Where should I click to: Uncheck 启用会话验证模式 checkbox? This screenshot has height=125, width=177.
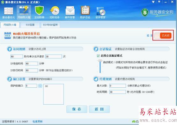98,56
